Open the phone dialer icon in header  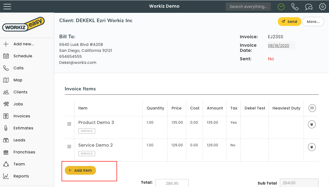(x=295, y=7)
